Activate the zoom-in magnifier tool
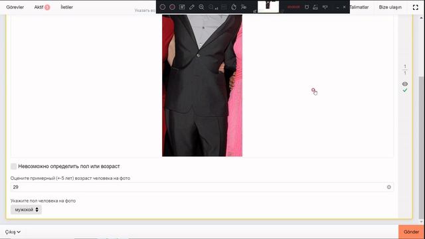Viewport: 425px width, 239px height. point(201,7)
